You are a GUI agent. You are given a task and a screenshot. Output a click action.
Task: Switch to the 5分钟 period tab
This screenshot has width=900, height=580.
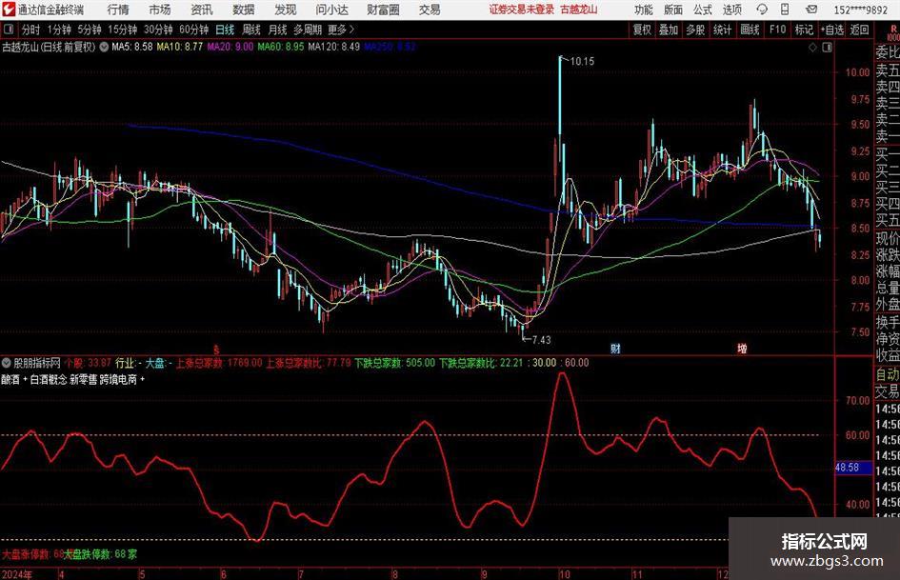[89, 30]
